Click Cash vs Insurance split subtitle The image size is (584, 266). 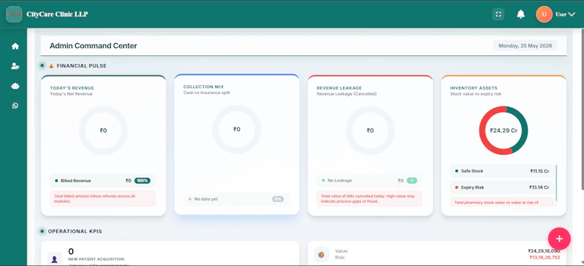click(207, 93)
